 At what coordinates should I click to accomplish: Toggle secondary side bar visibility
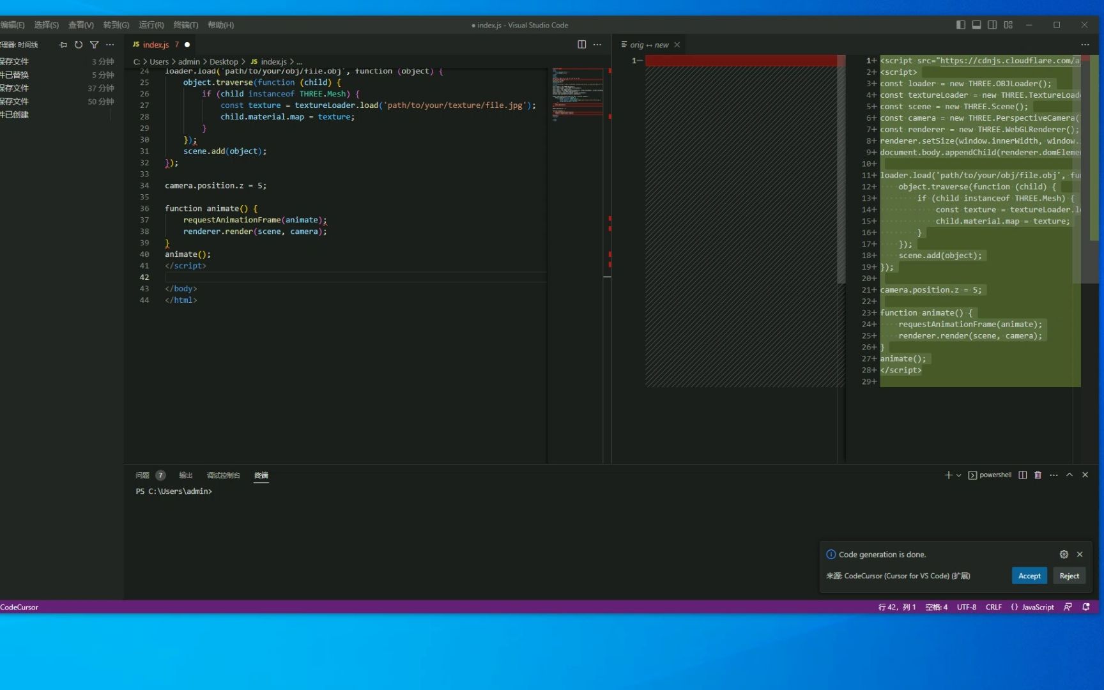992,25
